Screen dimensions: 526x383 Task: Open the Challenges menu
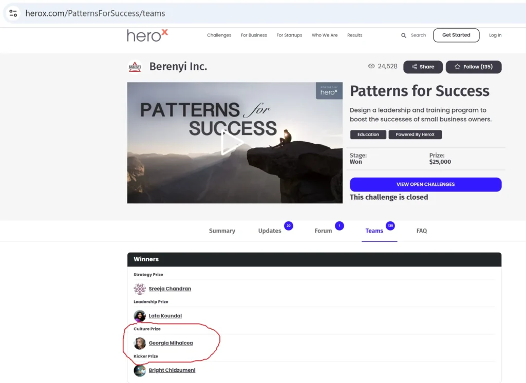point(219,35)
